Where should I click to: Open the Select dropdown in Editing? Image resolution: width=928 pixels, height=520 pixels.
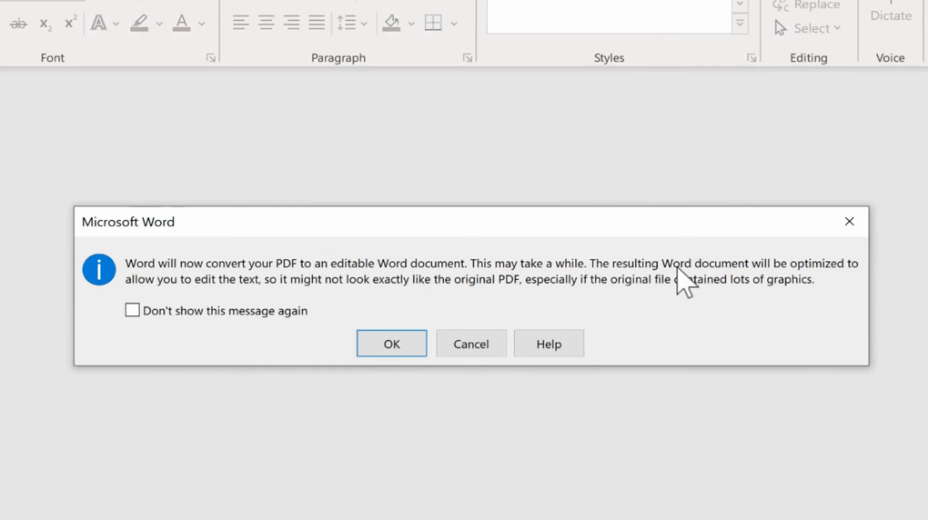coord(807,28)
